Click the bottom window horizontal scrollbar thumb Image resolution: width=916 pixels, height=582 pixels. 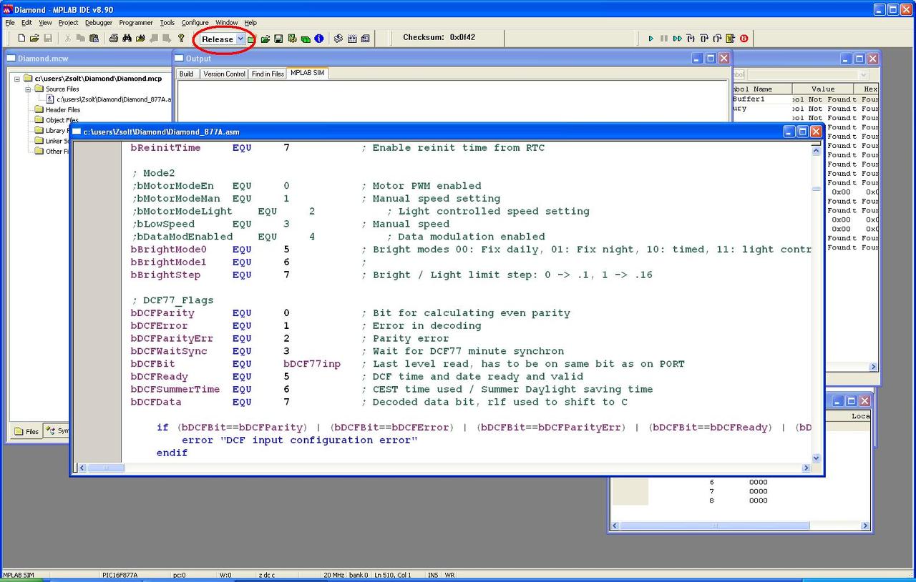point(713,526)
